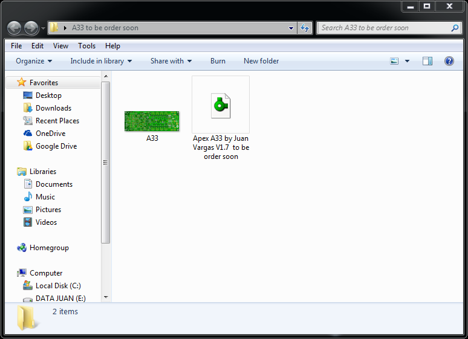
Task: Go forward with the Forward arrow button
Action: [31, 28]
